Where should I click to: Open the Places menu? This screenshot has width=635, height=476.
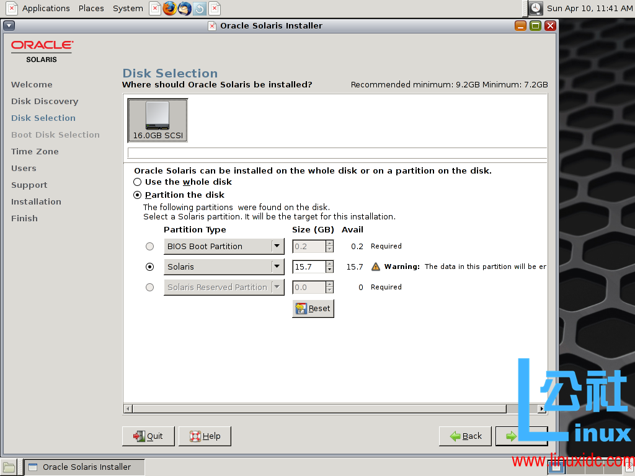coord(91,8)
